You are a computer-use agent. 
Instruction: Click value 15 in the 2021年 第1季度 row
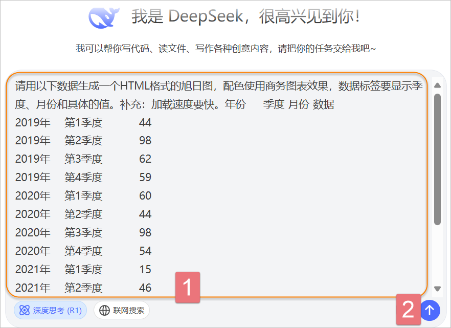pos(145,270)
